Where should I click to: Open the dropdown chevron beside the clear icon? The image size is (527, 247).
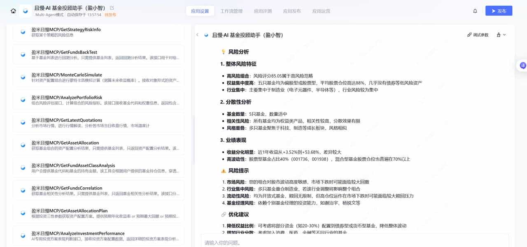coord(504,35)
